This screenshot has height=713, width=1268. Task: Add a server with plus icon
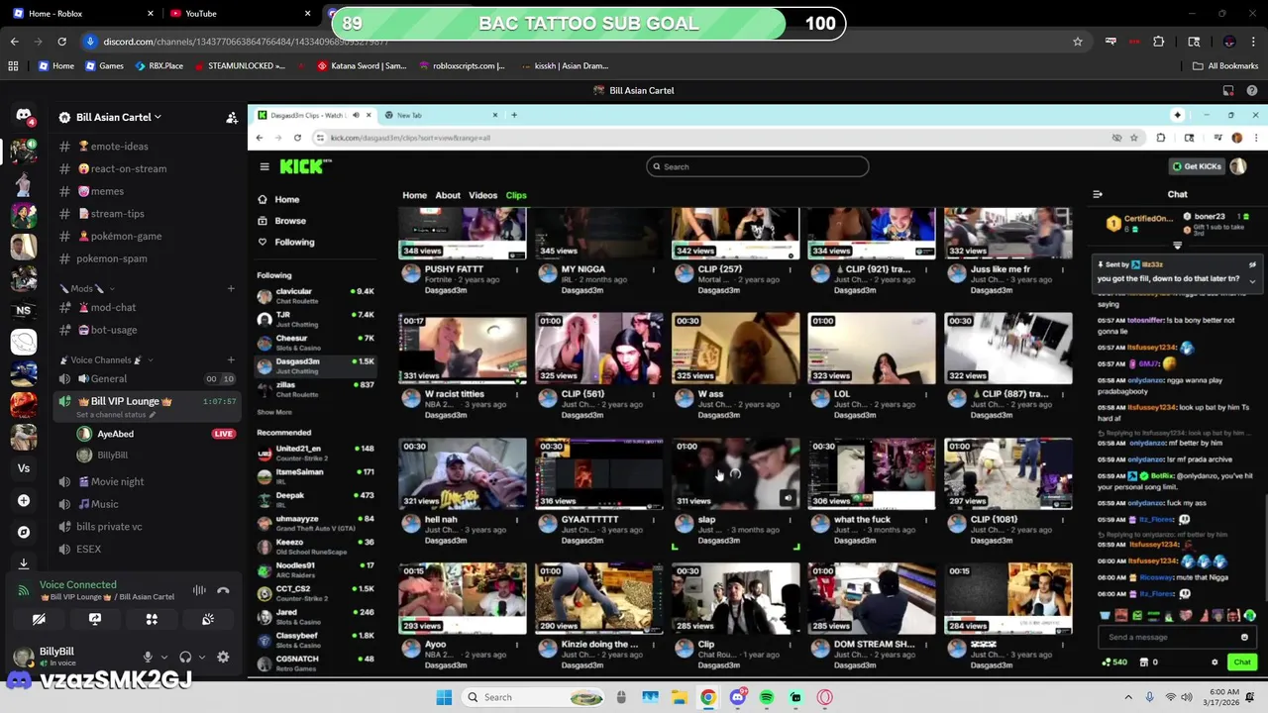tap(24, 500)
